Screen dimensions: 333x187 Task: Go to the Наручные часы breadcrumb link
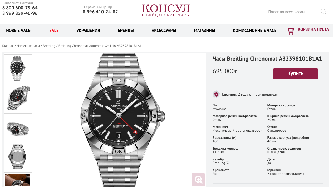pos(28,46)
